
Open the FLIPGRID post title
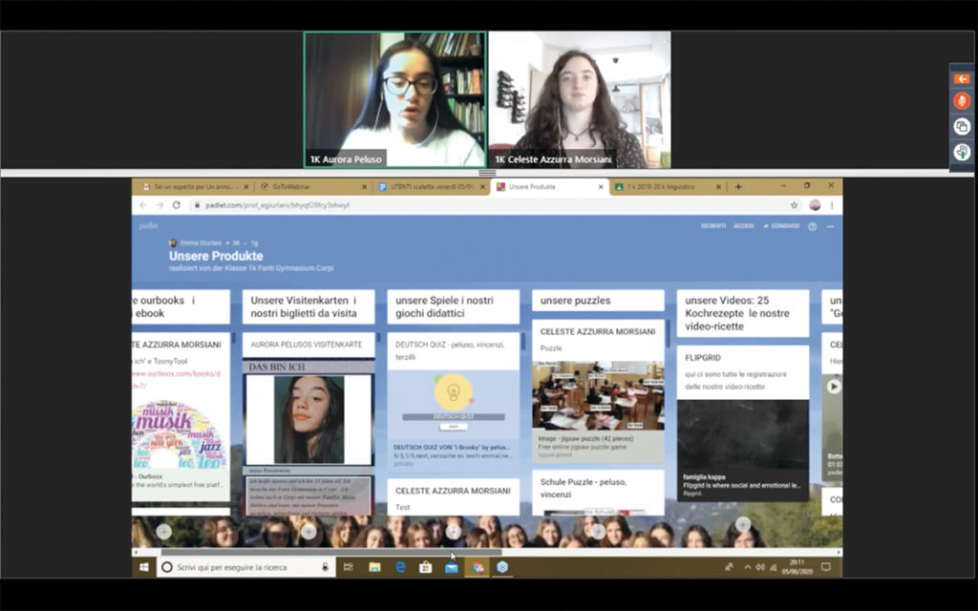pos(703,358)
